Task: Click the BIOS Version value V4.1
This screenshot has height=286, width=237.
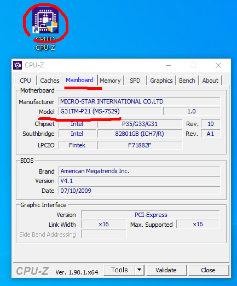Action: 140,181
